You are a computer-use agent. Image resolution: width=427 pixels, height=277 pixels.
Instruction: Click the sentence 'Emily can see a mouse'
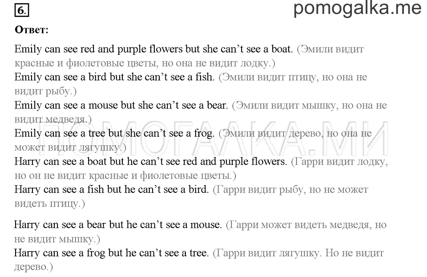coord(121,105)
